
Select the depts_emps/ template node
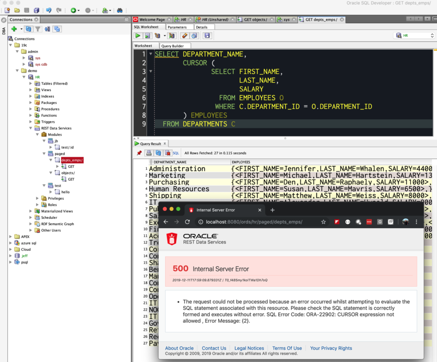[72, 160]
